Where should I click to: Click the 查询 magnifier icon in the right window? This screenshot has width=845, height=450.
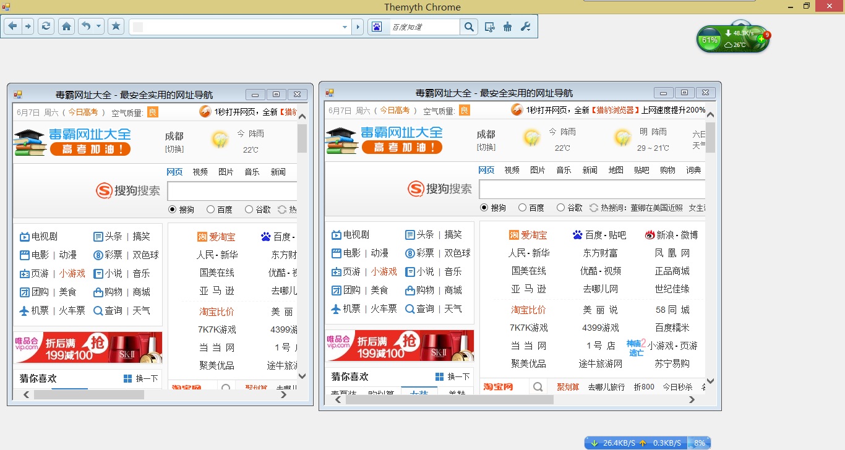[x=410, y=308]
